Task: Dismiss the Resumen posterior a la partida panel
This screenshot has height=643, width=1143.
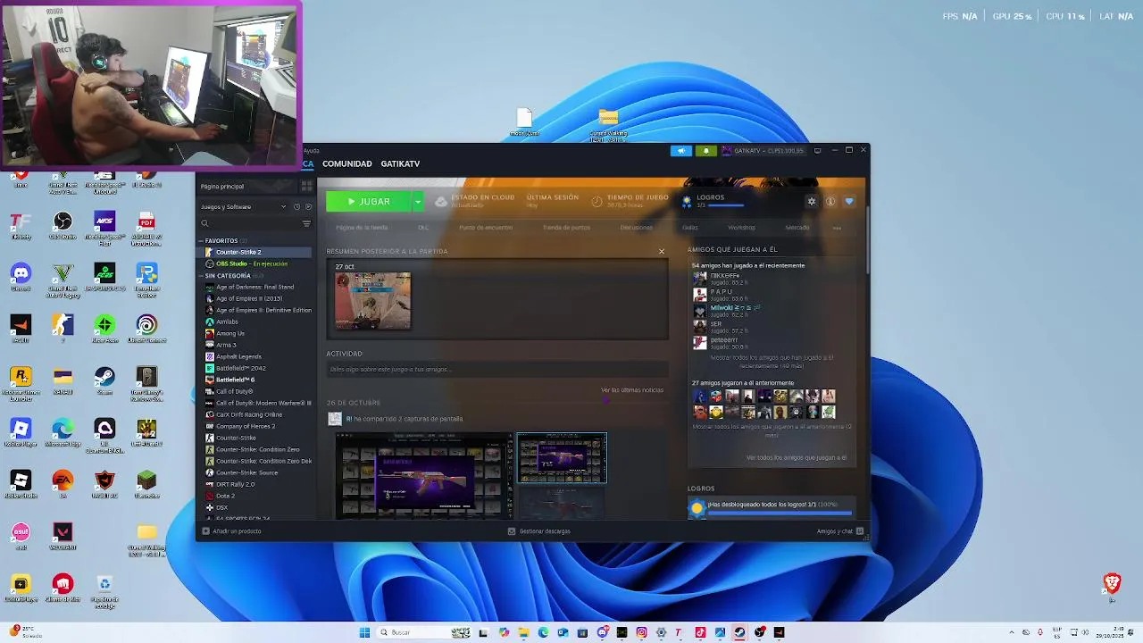Action: [662, 252]
